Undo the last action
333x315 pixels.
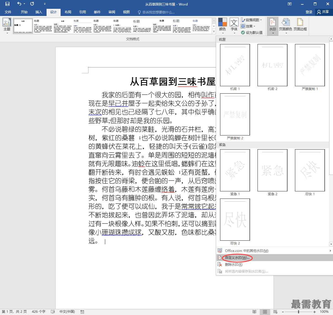coord(19,4)
